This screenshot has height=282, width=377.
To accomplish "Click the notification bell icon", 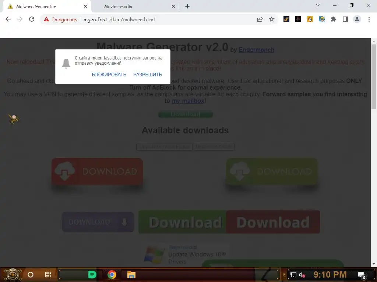I will pyautogui.click(x=66, y=63).
